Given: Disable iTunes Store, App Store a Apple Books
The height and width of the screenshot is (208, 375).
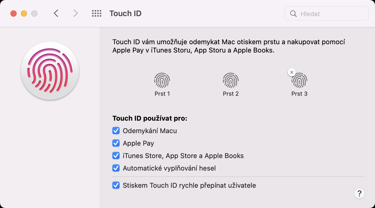Looking at the screenshot, I should (x=116, y=155).
